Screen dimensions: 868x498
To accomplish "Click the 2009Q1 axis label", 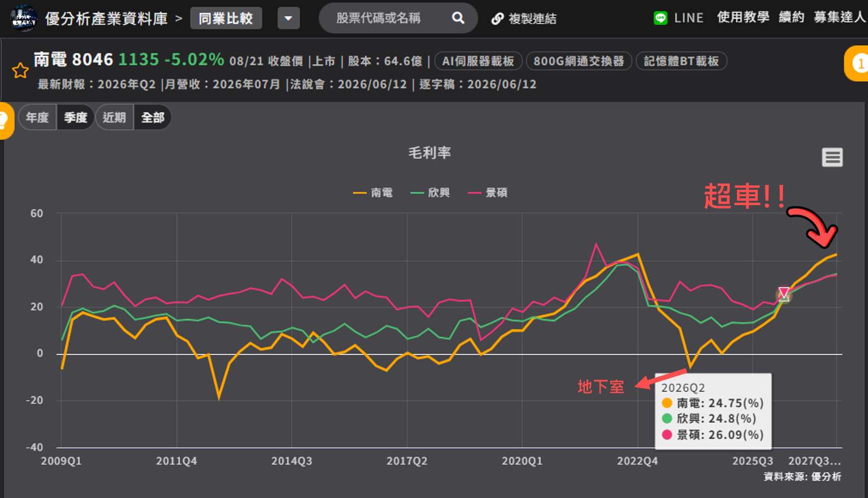I will [x=61, y=461].
